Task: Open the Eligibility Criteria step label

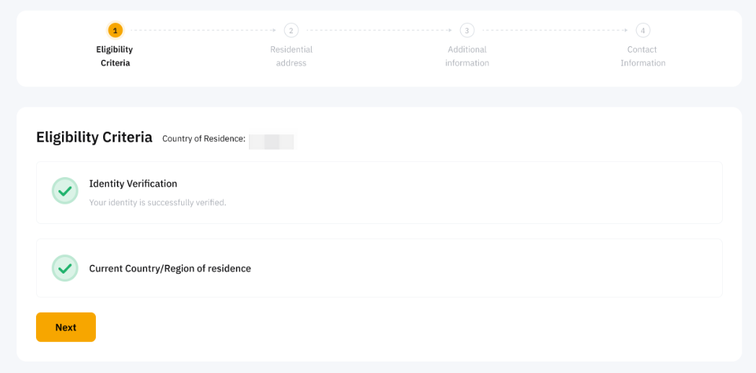Action: tap(115, 56)
